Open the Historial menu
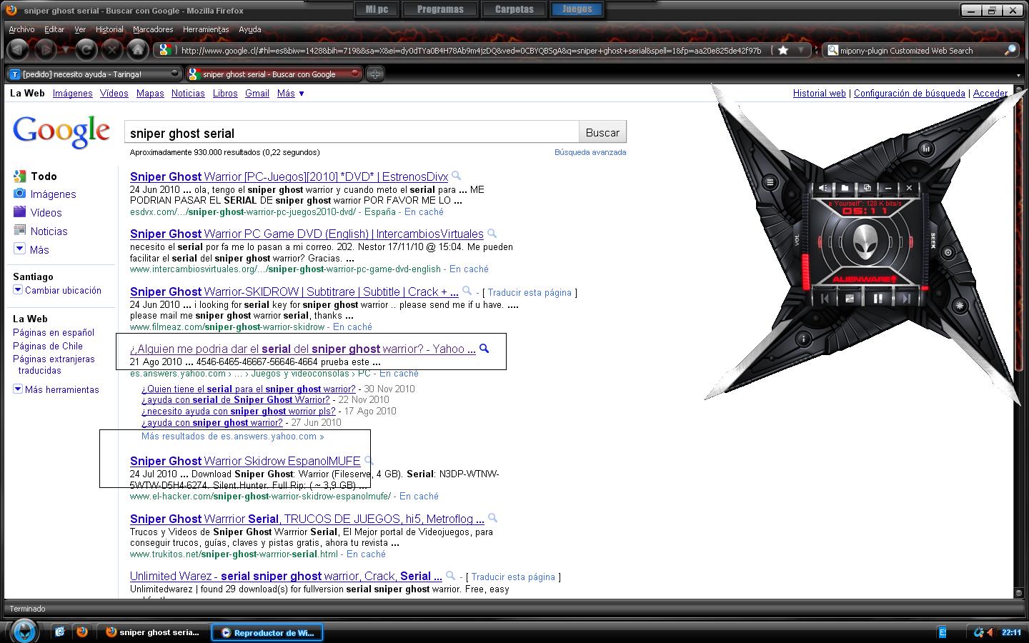1029x643 pixels. (109, 29)
